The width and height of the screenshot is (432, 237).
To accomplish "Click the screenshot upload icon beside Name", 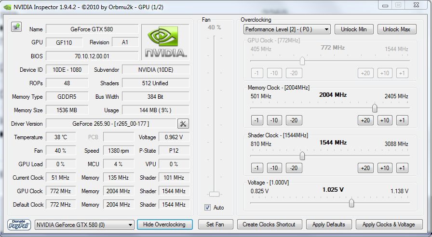I will point(16,26).
